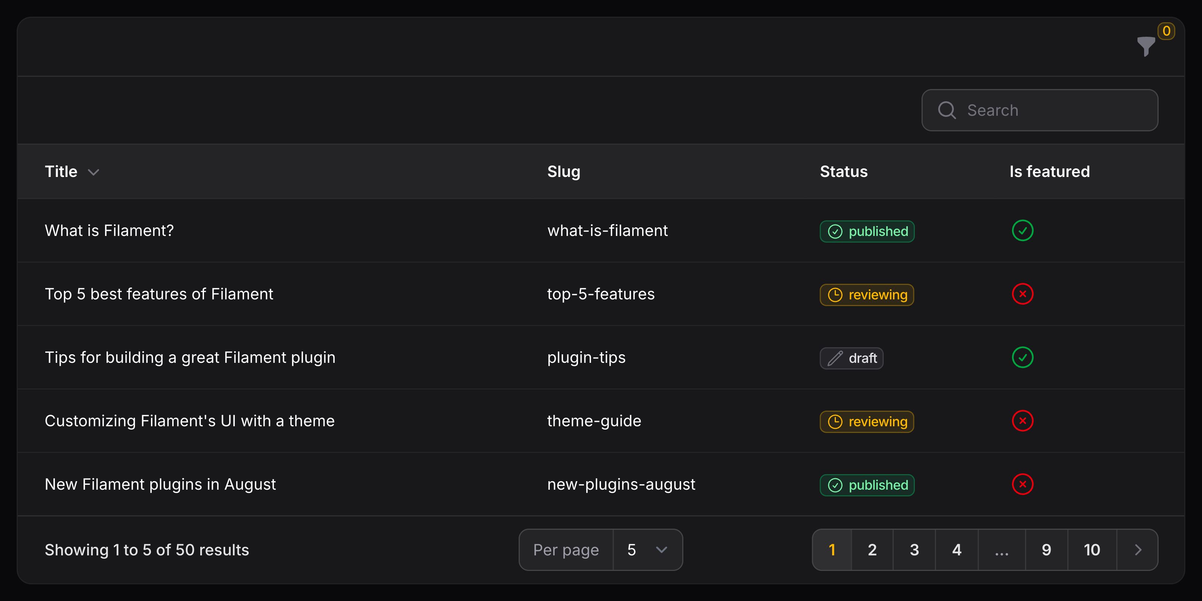
Task: Focus the Search input field
Action: point(1040,110)
